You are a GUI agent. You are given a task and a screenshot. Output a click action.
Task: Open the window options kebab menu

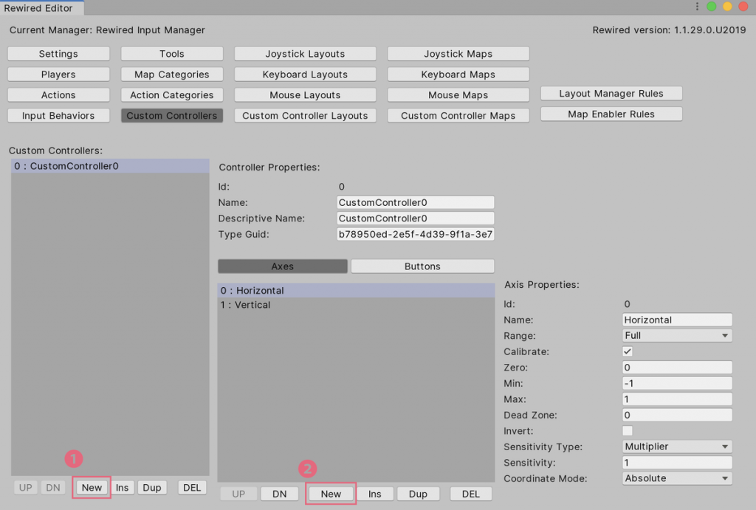point(697,6)
